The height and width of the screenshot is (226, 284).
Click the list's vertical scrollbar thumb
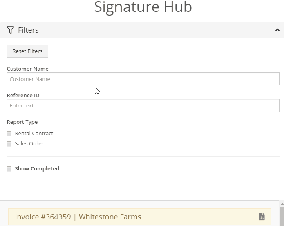coord(282,217)
